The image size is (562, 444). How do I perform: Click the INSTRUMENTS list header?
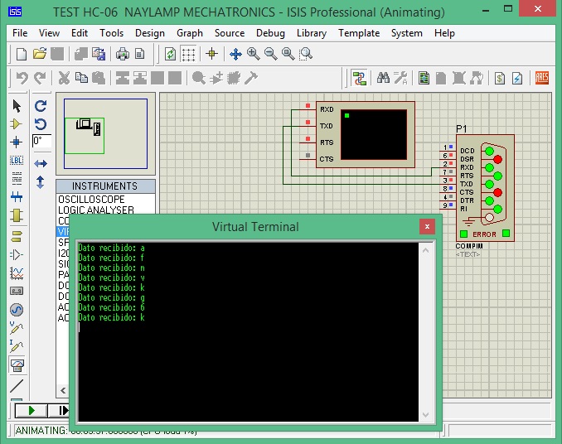[x=105, y=186]
